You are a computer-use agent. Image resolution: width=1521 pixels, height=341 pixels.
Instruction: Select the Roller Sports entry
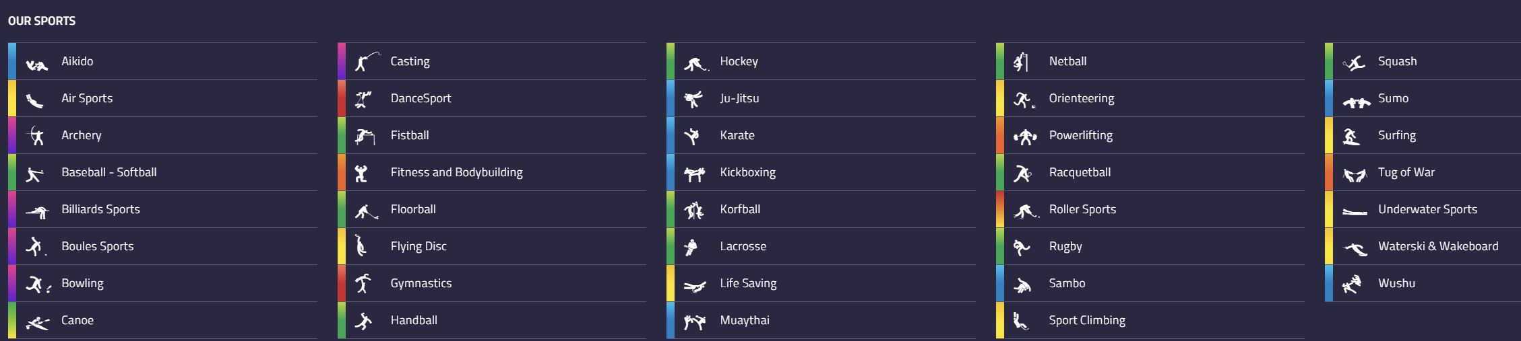point(1082,209)
